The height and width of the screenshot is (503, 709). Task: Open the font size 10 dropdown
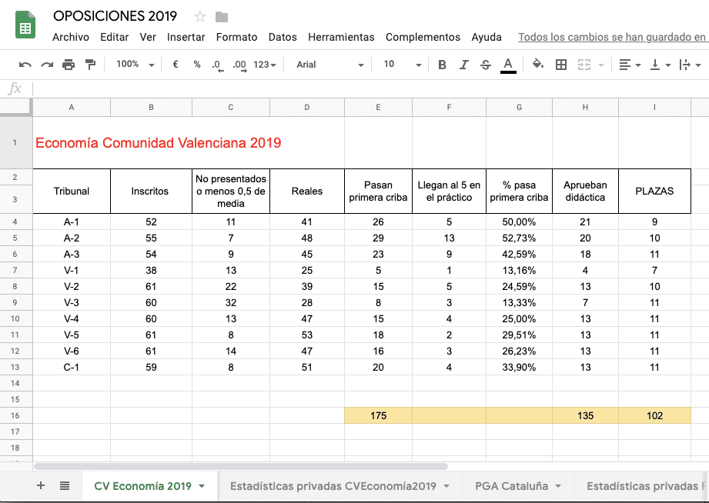click(x=402, y=65)
